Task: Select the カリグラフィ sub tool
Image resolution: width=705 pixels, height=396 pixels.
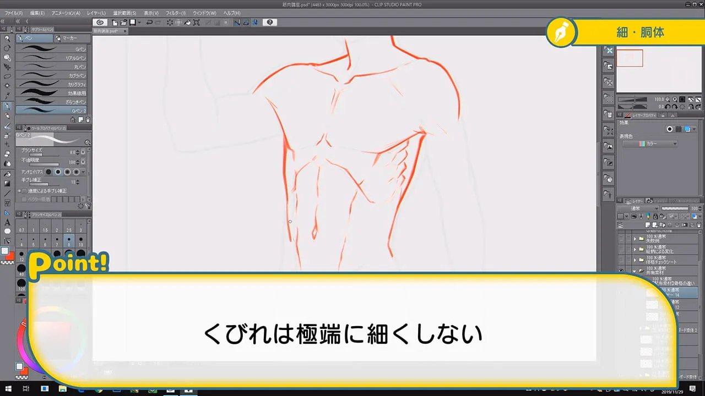Action: tap(52, 84)
